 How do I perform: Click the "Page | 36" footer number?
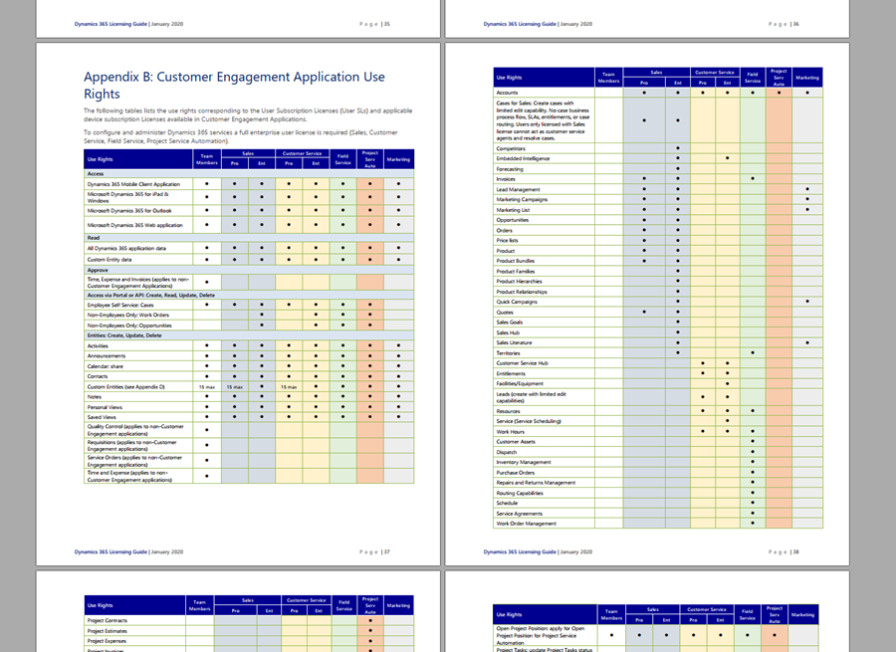point(784,24)
